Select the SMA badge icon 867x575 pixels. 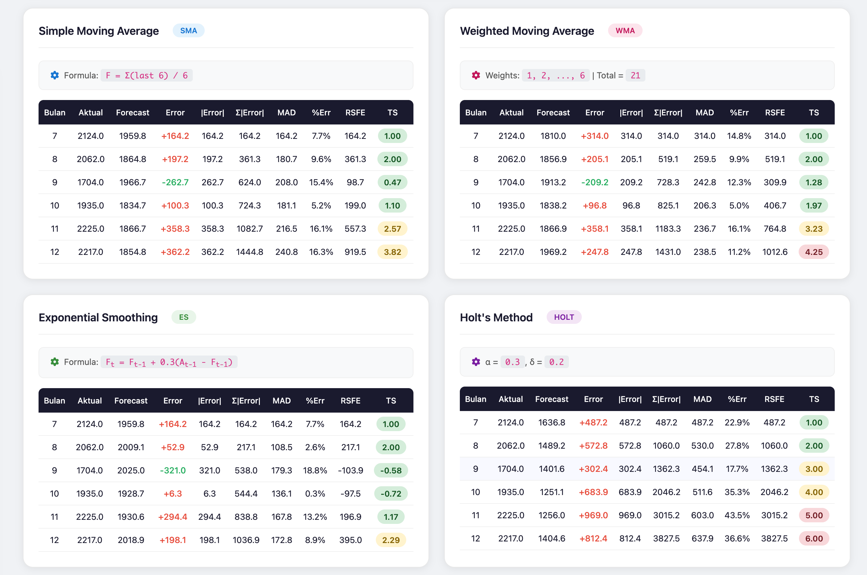(188, 30)
